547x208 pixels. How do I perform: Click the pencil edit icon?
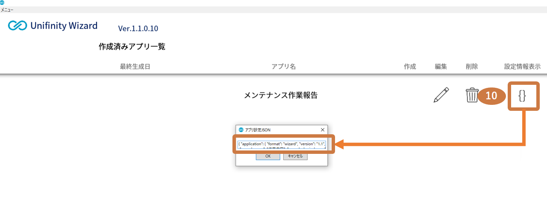441,95
